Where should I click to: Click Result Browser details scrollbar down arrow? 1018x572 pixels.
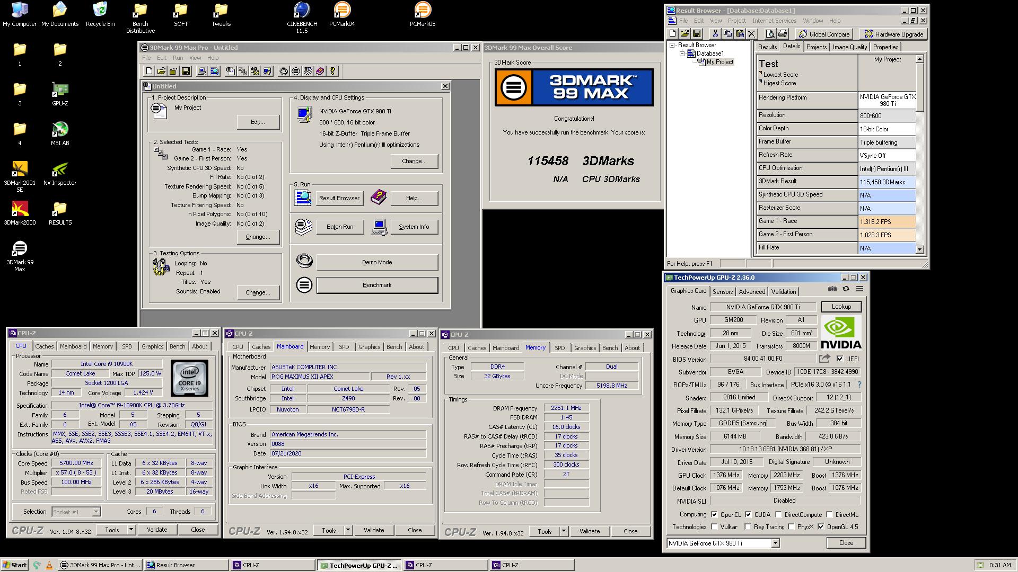(x=919, y=249)
